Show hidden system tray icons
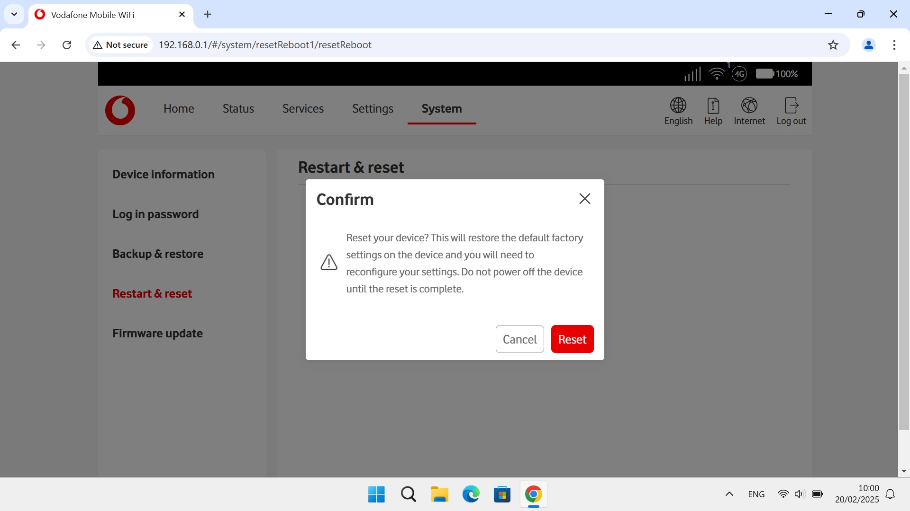Viewport: 910px width, 511px height. 729,494
